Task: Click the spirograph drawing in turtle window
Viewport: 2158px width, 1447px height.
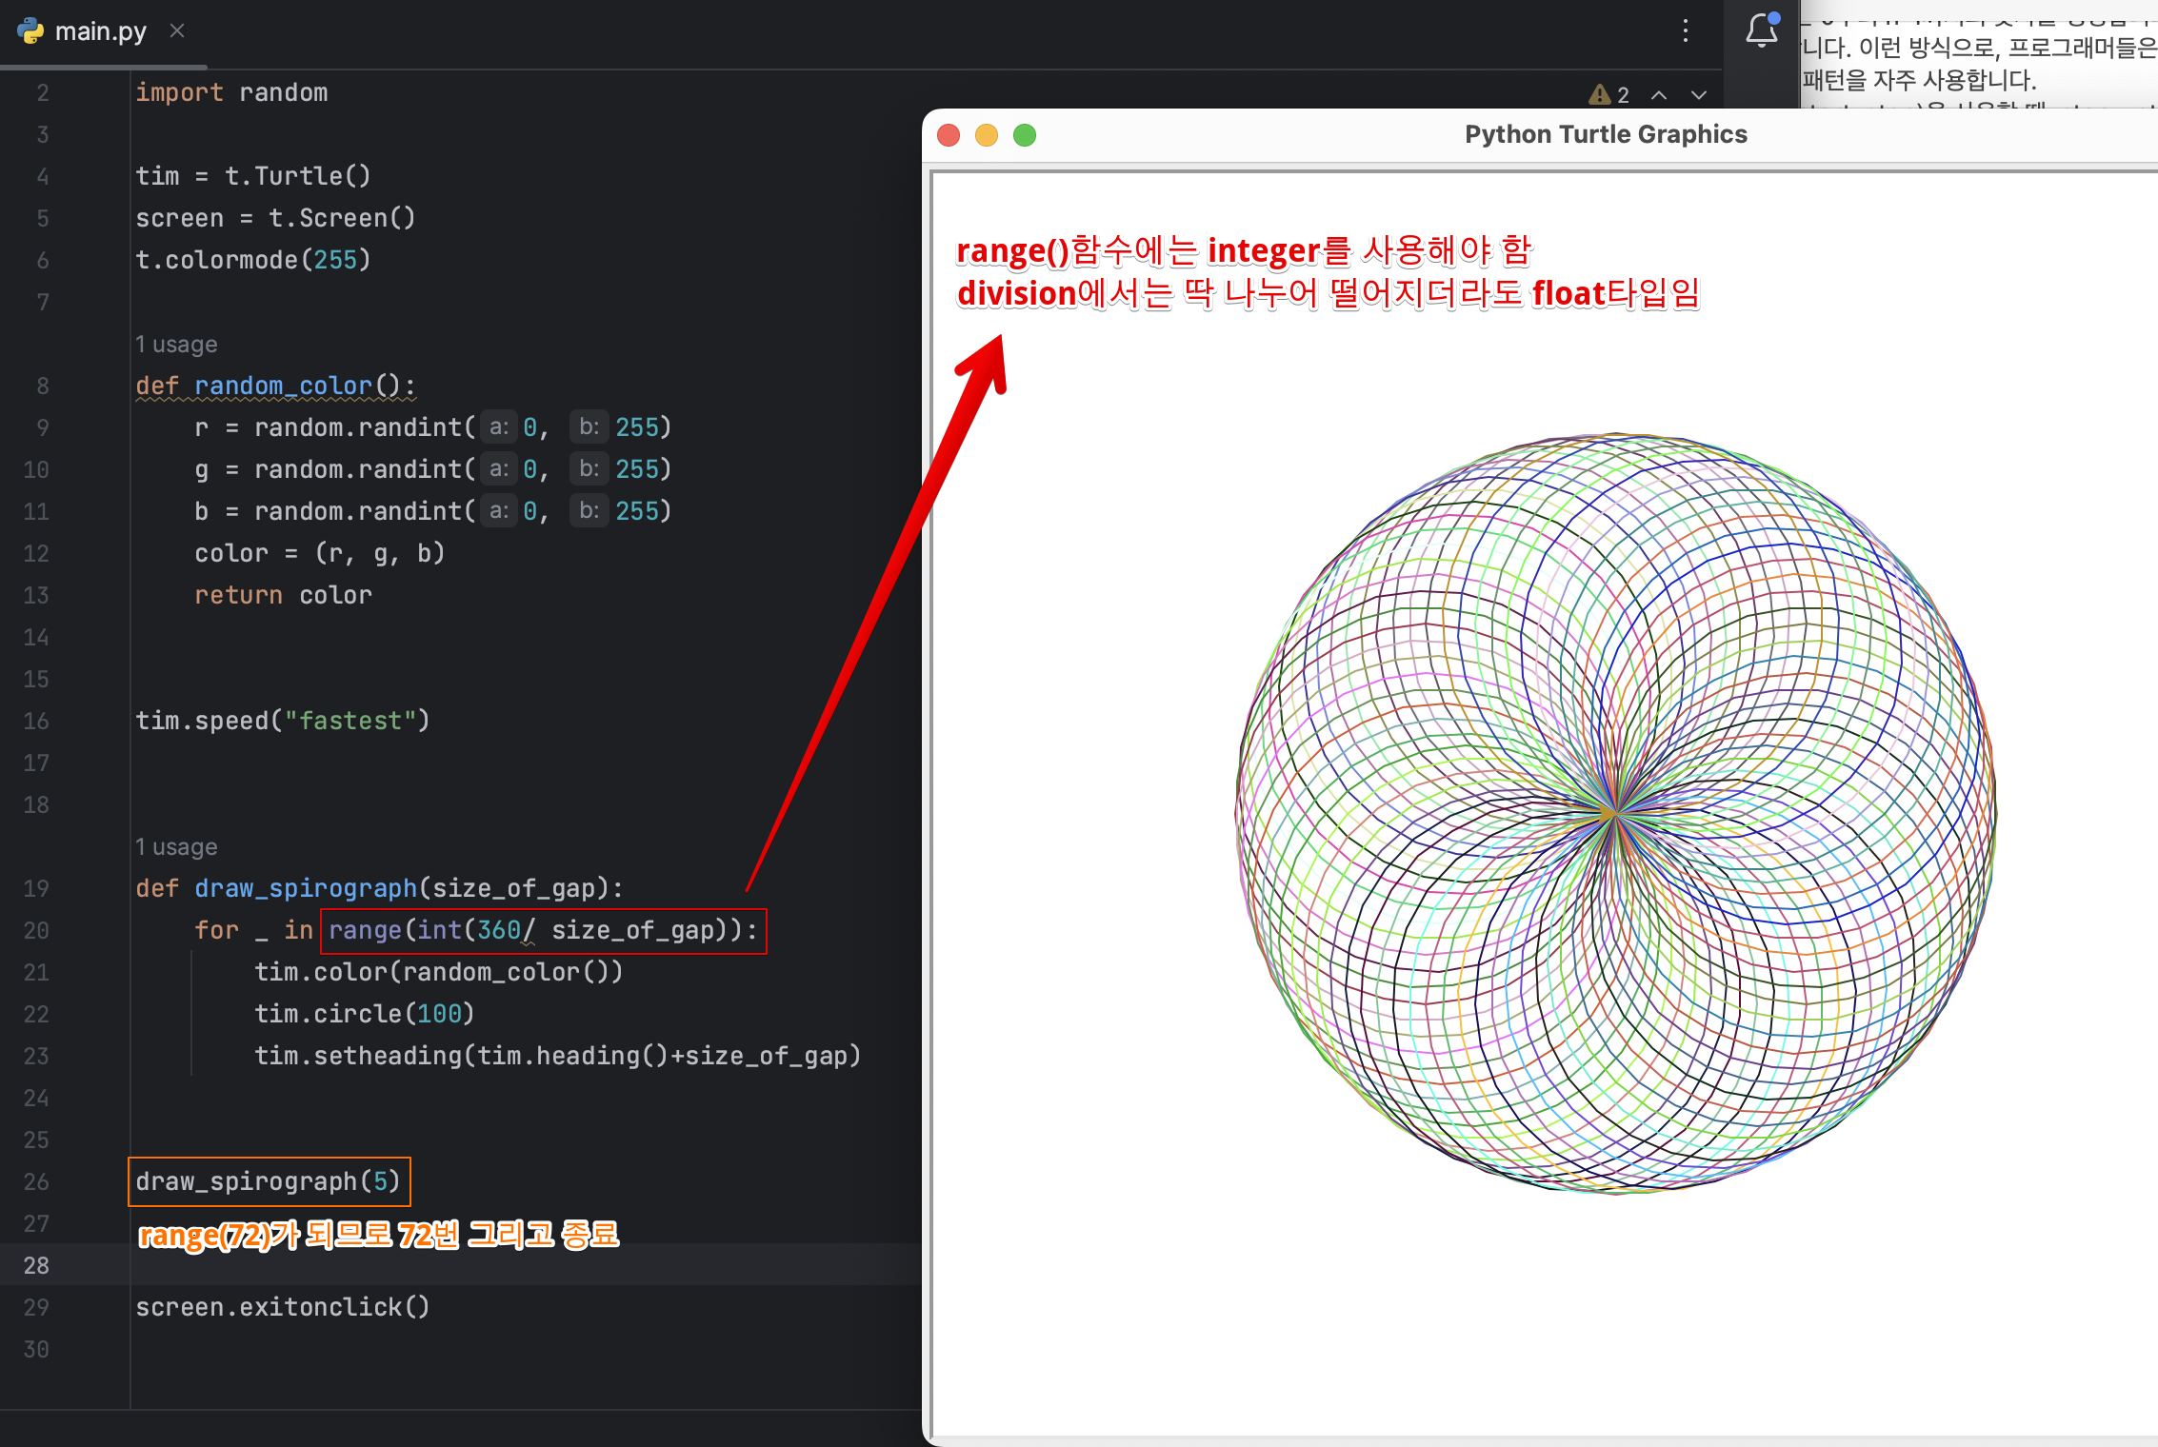Action: pyautogui.click(x=1615, y=814)
